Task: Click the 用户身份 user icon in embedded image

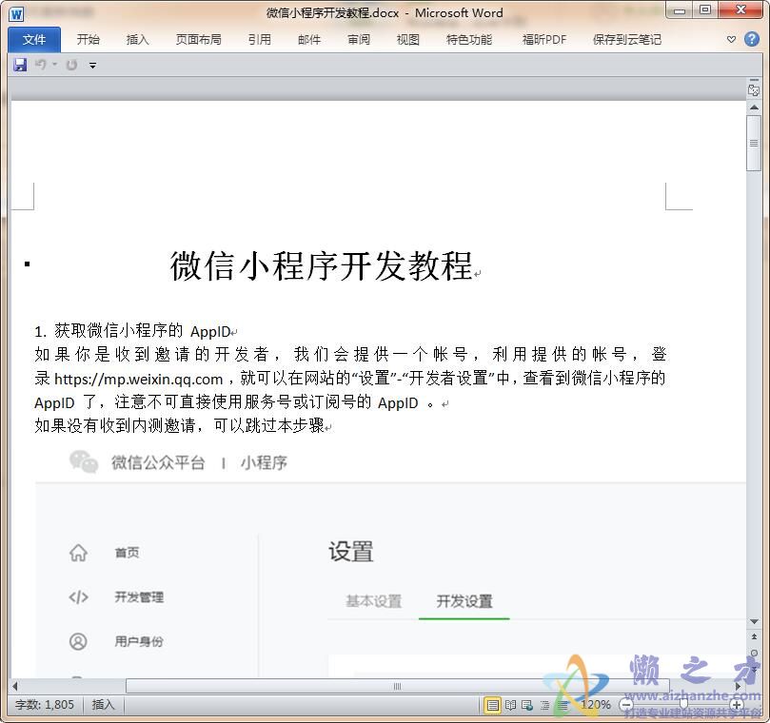Action: click(79, 641)
